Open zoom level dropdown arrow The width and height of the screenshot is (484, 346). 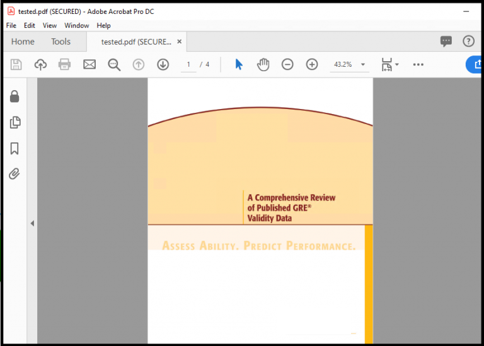(x=363, y=64)
